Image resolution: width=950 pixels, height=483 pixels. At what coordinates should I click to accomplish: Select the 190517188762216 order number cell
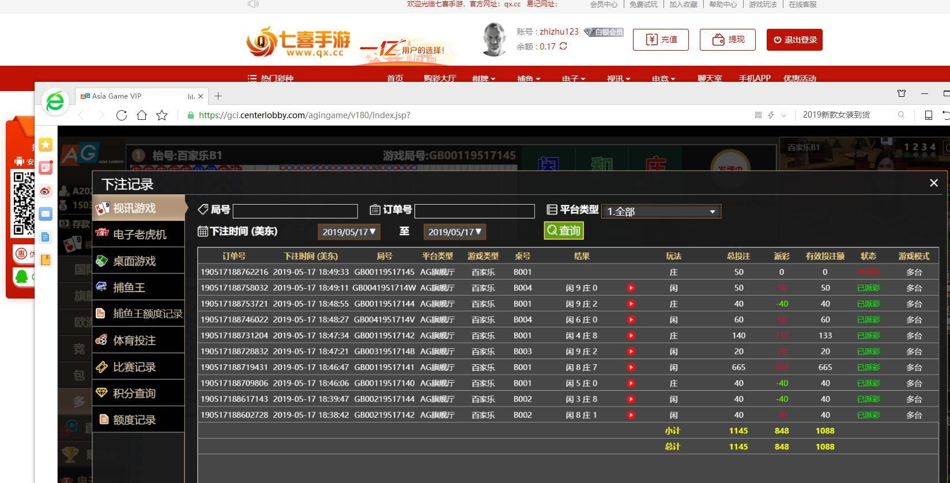235,272
